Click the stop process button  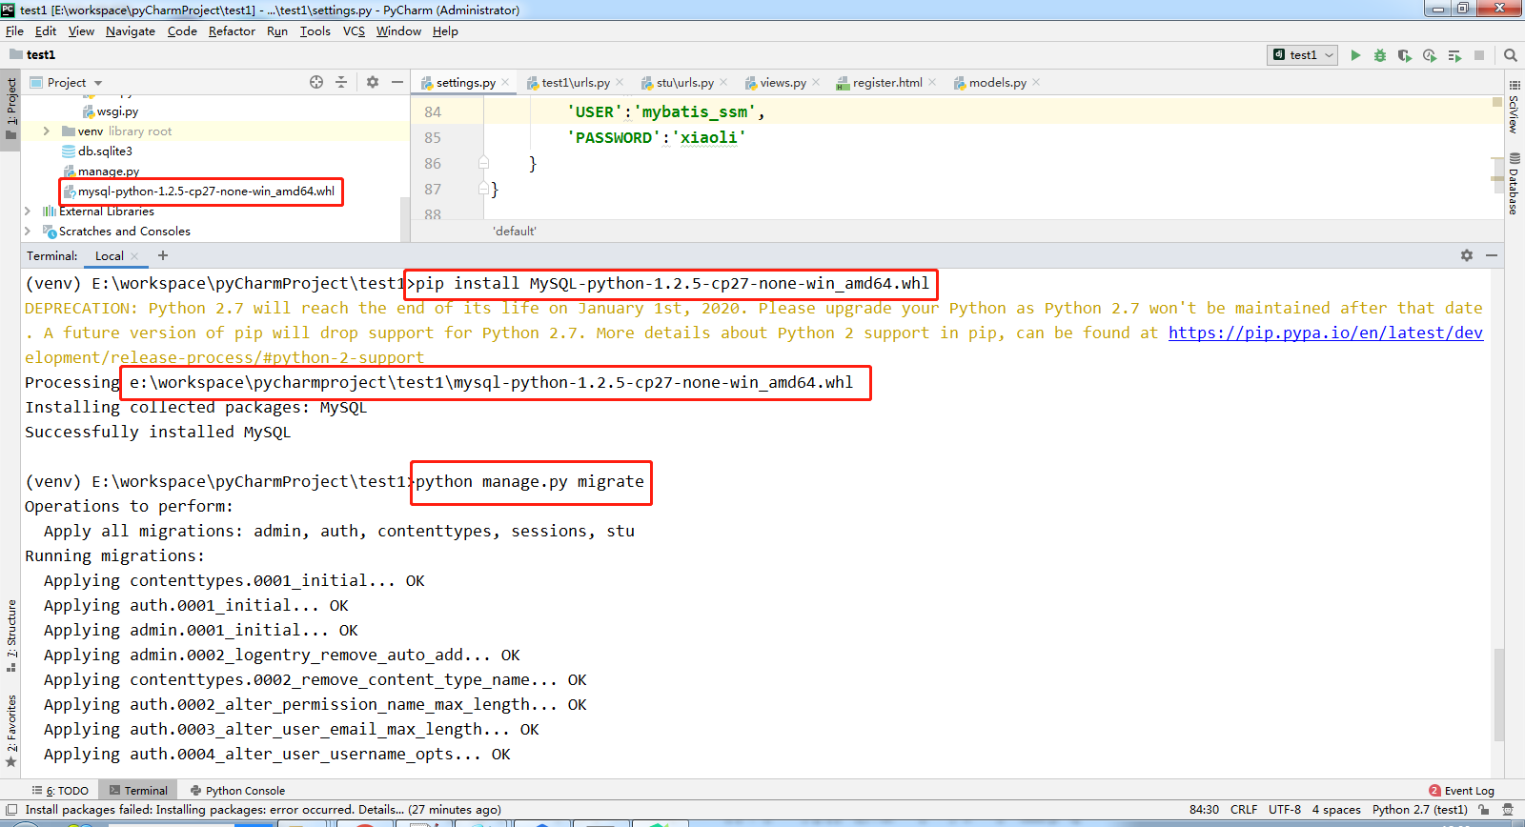(x=1479, y=55)
